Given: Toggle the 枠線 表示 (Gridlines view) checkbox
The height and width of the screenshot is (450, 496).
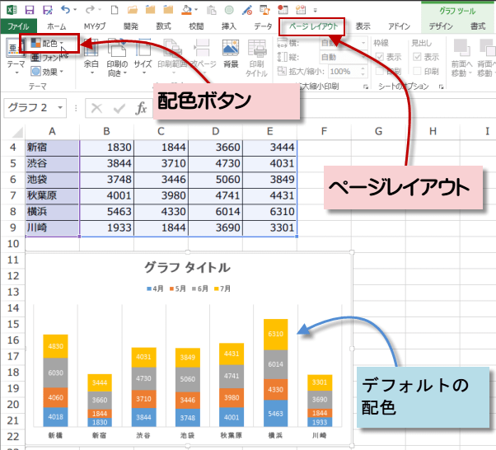Looking at the screenshot, I should [x=380, y=57].
